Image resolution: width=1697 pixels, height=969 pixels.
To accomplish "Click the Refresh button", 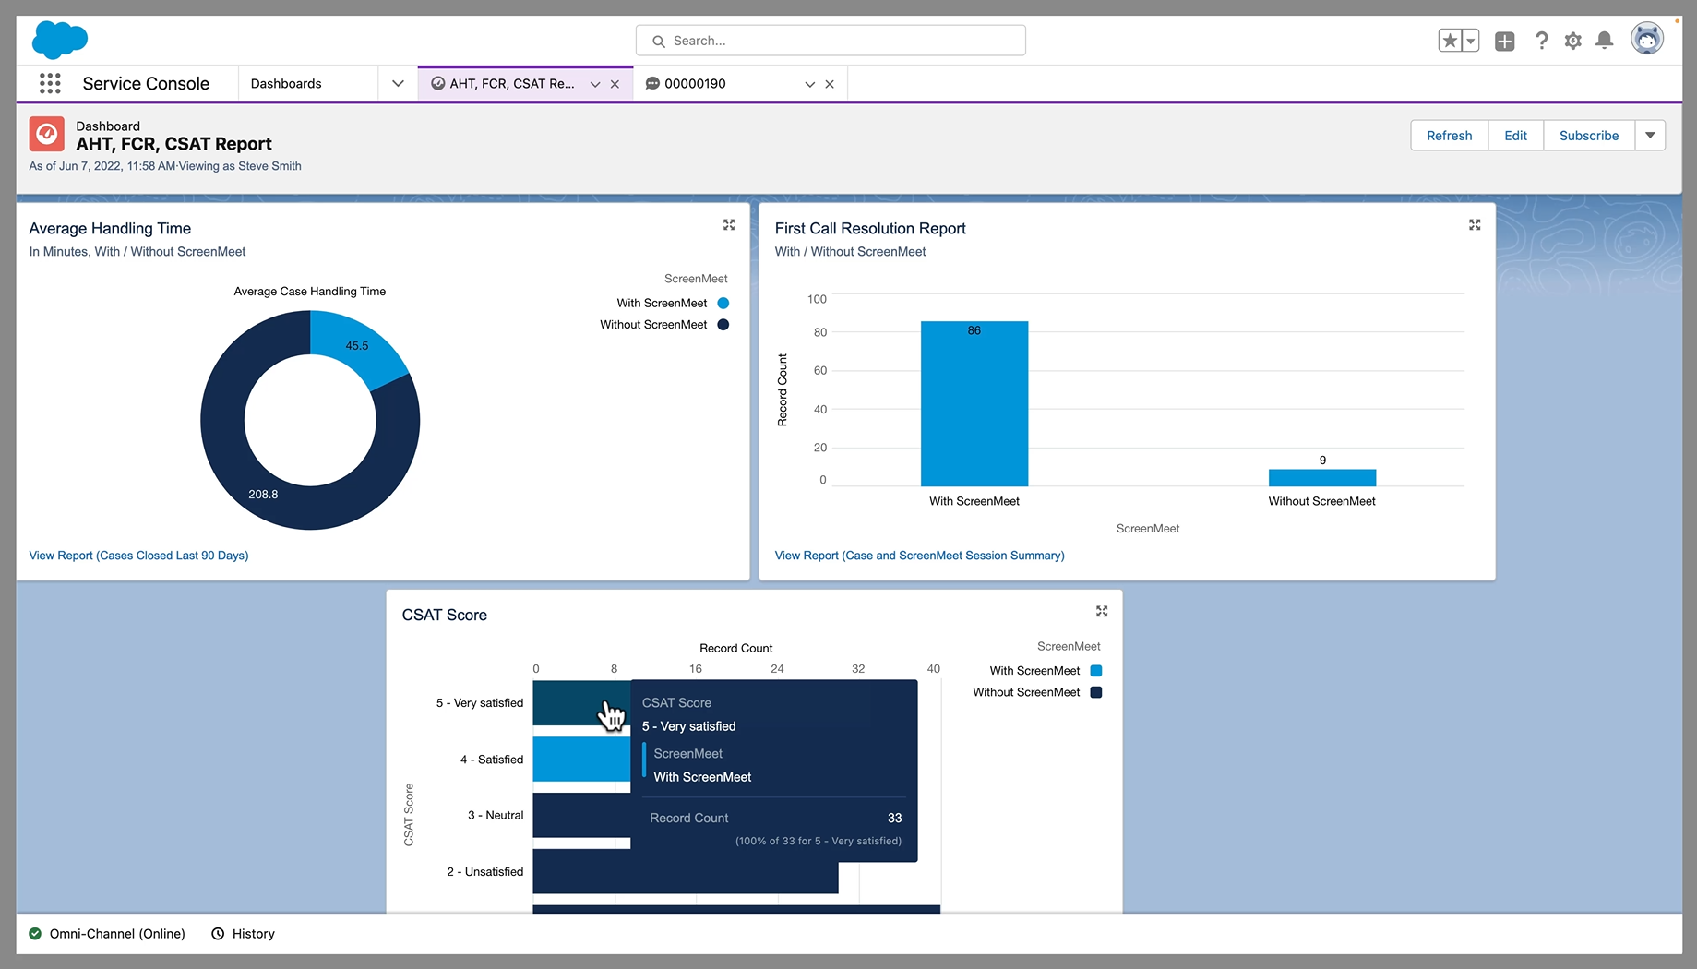I will tap(1449, 136).
